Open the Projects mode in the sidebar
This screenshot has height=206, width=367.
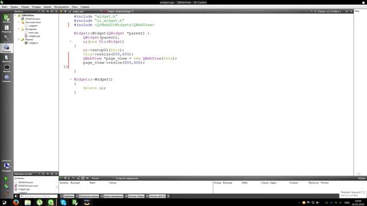point(6,58)
